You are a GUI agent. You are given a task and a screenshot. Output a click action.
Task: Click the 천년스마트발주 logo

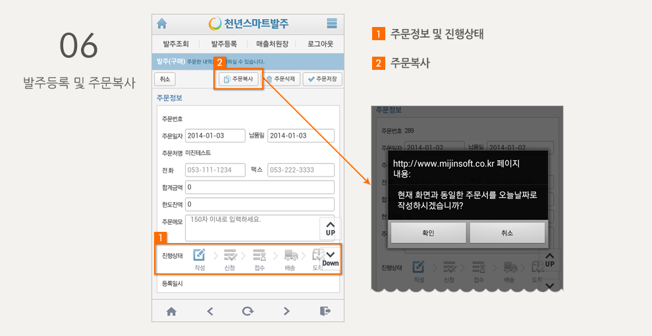[x=248, y=23]
